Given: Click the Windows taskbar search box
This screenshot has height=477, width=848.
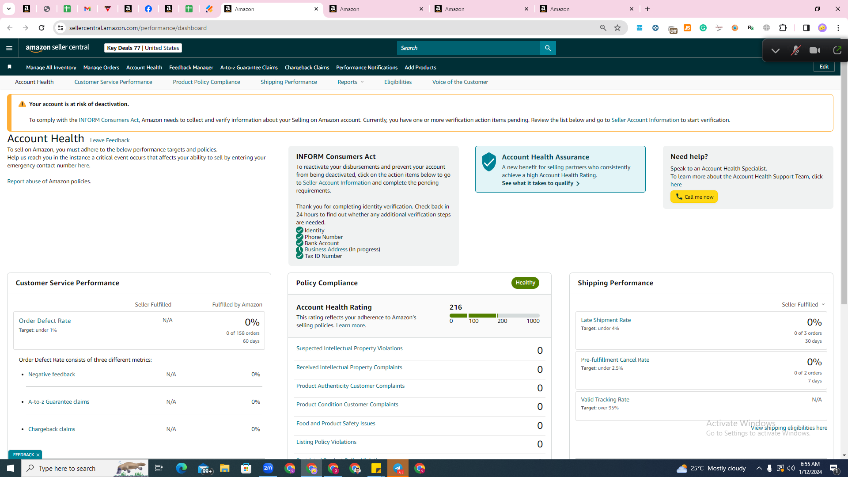Looking at the screenshot, I should [85, 468].
